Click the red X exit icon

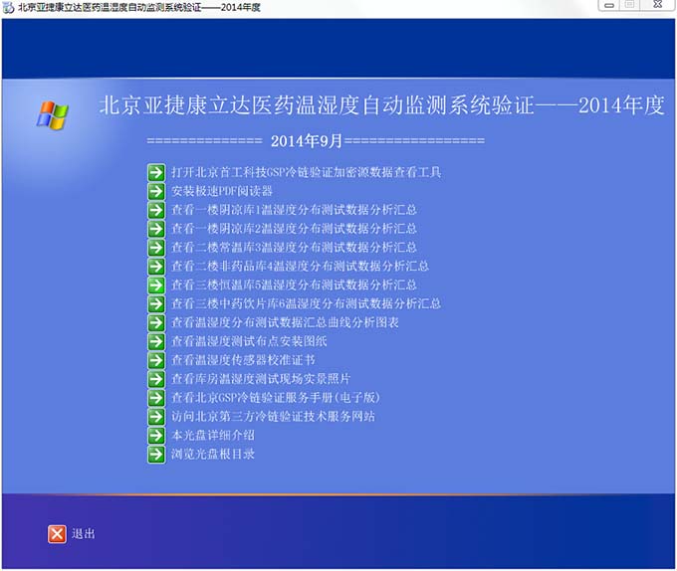(x=57, y=534)
